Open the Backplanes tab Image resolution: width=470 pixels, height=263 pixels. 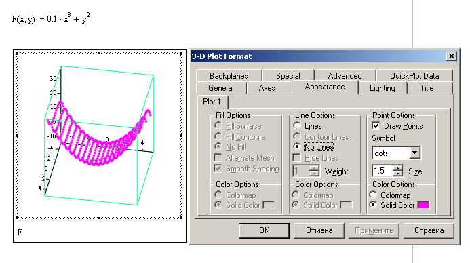point(229,76)
